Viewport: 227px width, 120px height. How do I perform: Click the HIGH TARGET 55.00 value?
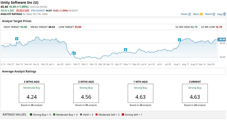[x=24, y=27]
